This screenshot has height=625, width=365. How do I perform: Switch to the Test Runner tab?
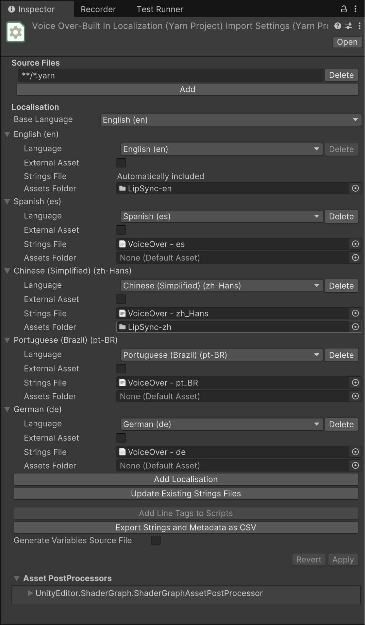coord(159,9)
